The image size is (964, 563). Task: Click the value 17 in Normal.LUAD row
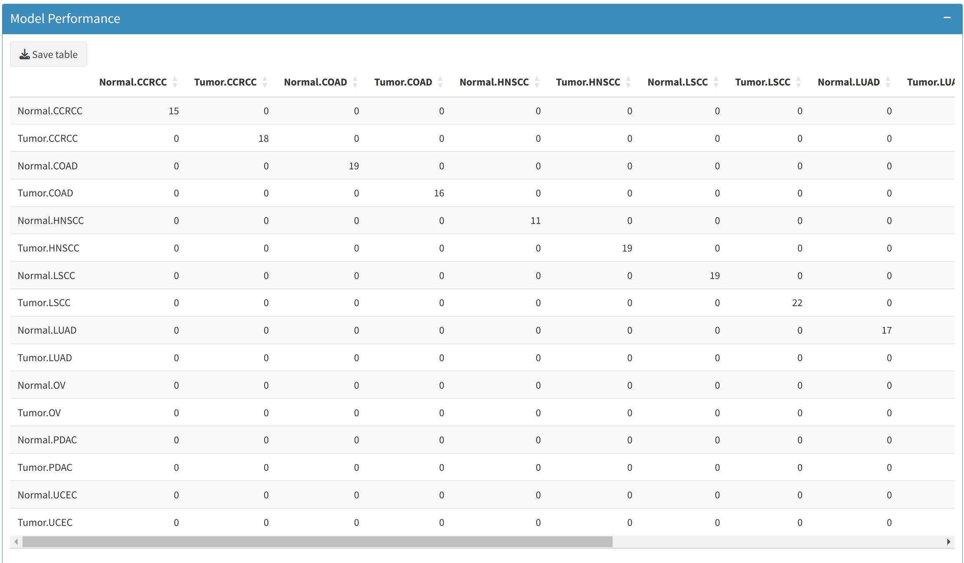(887, 330)
